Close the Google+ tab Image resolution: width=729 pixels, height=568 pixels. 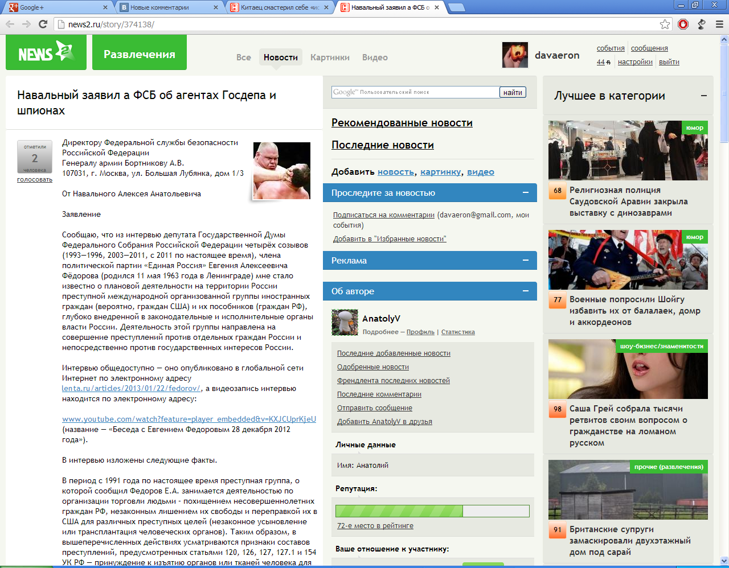[105, 7]
